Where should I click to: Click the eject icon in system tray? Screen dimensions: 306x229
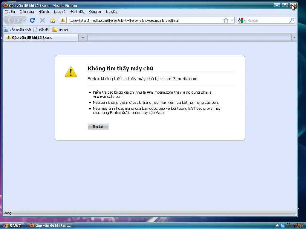(x=277, y=226)
